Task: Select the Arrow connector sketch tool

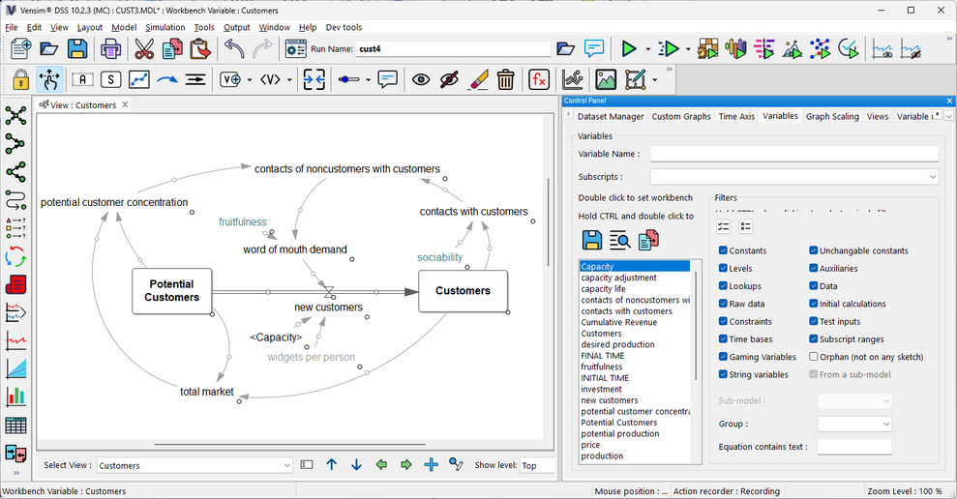Action: (x=167, y=79)
